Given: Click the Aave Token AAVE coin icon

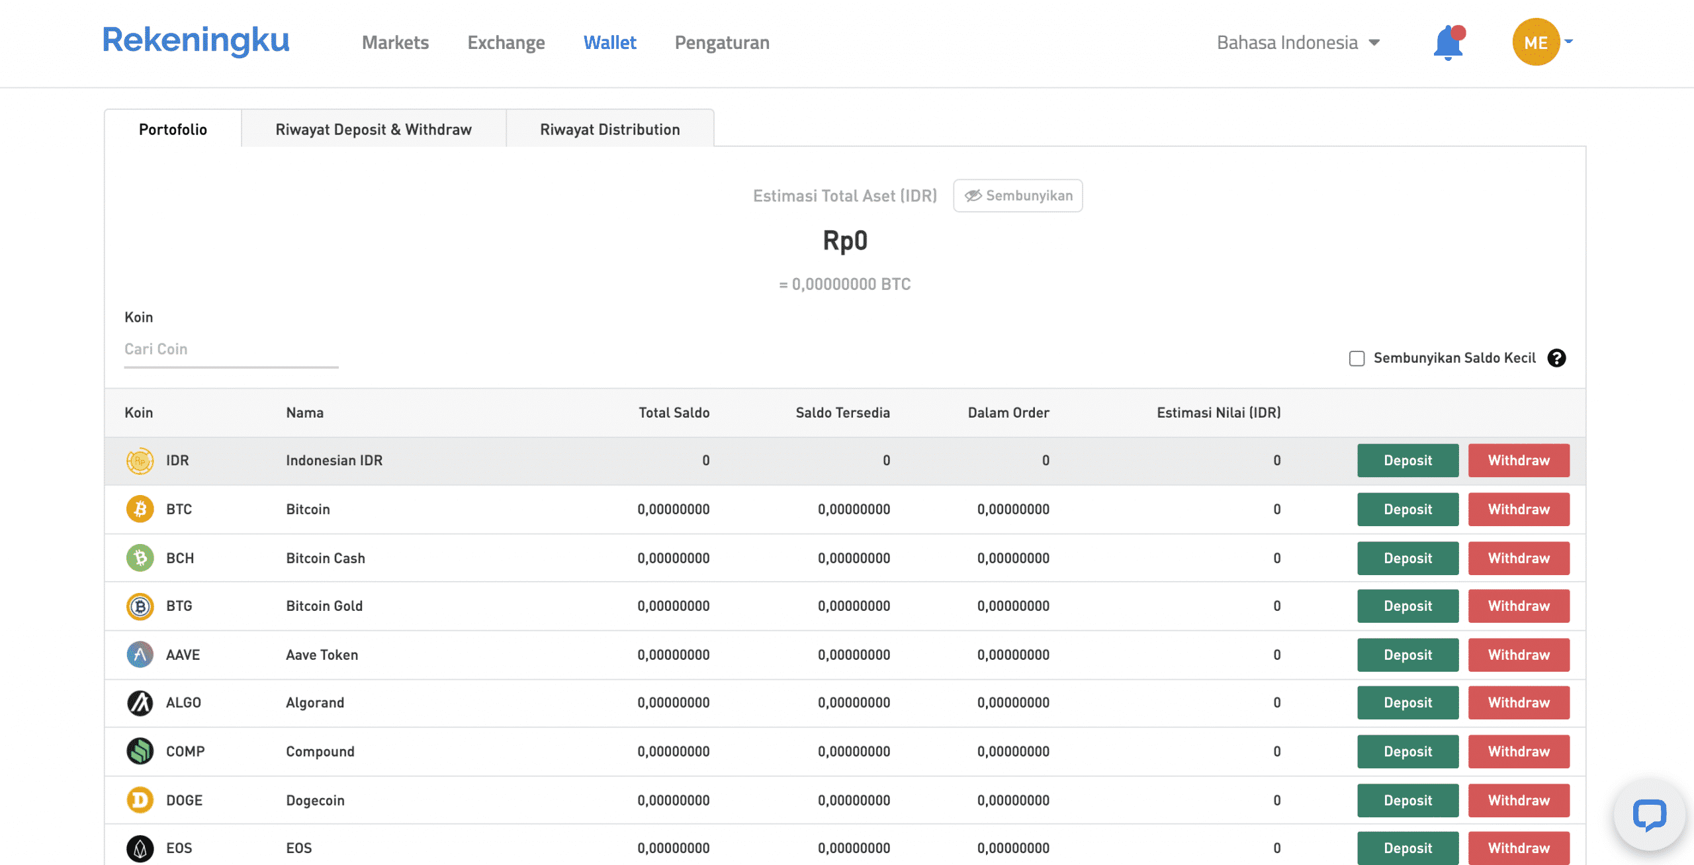Looking at the screenshot, I should pyautogui.click(x=140, y=653).
